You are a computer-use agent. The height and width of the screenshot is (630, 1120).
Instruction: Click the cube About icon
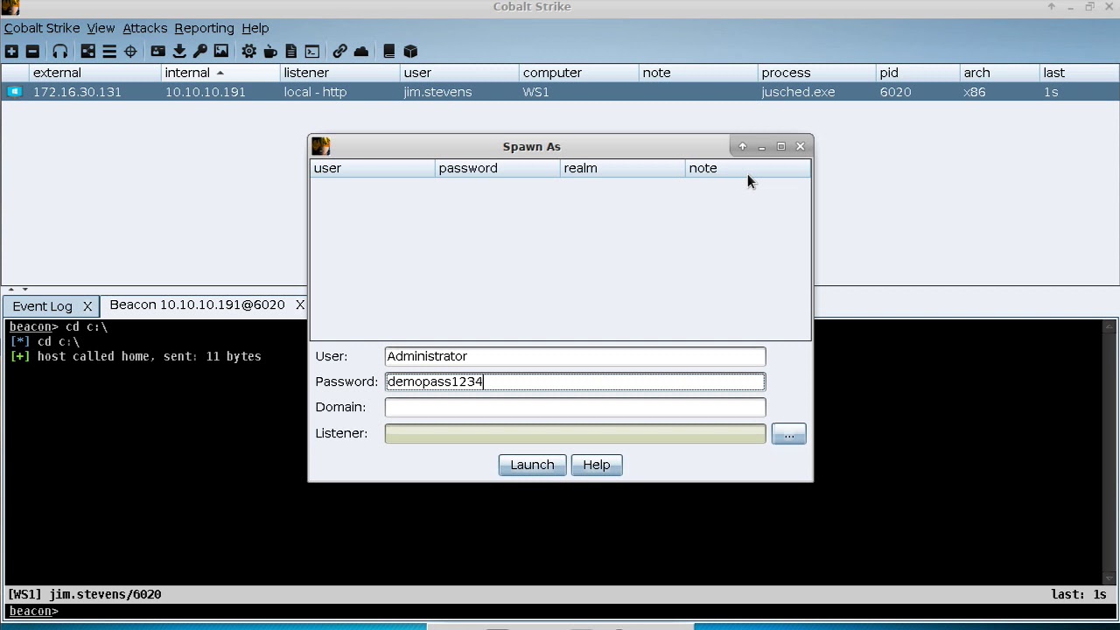tap(410, 52)
